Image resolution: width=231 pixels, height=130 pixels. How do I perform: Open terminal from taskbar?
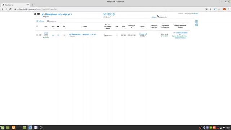point(19,127)
